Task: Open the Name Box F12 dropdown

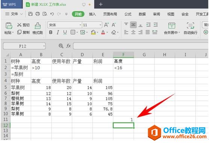Action: pos(44,46)
